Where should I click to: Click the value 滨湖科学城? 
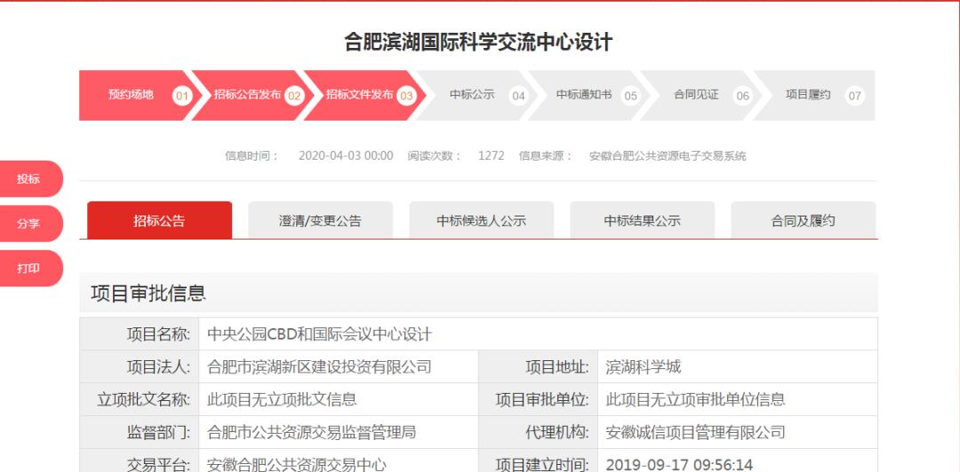tap(643, 366)
